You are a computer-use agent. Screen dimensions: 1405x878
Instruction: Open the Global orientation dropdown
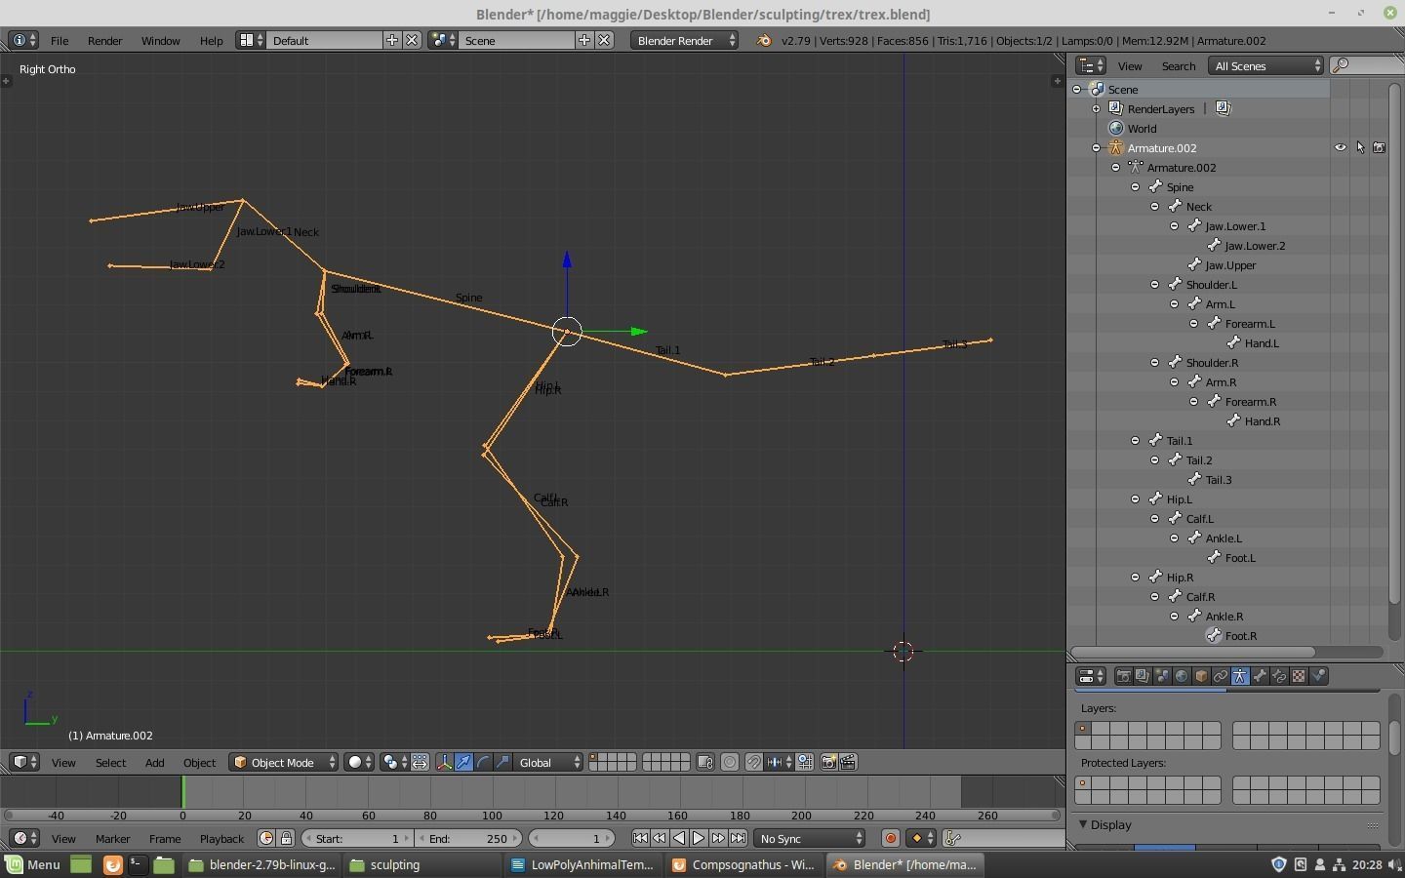548,762
